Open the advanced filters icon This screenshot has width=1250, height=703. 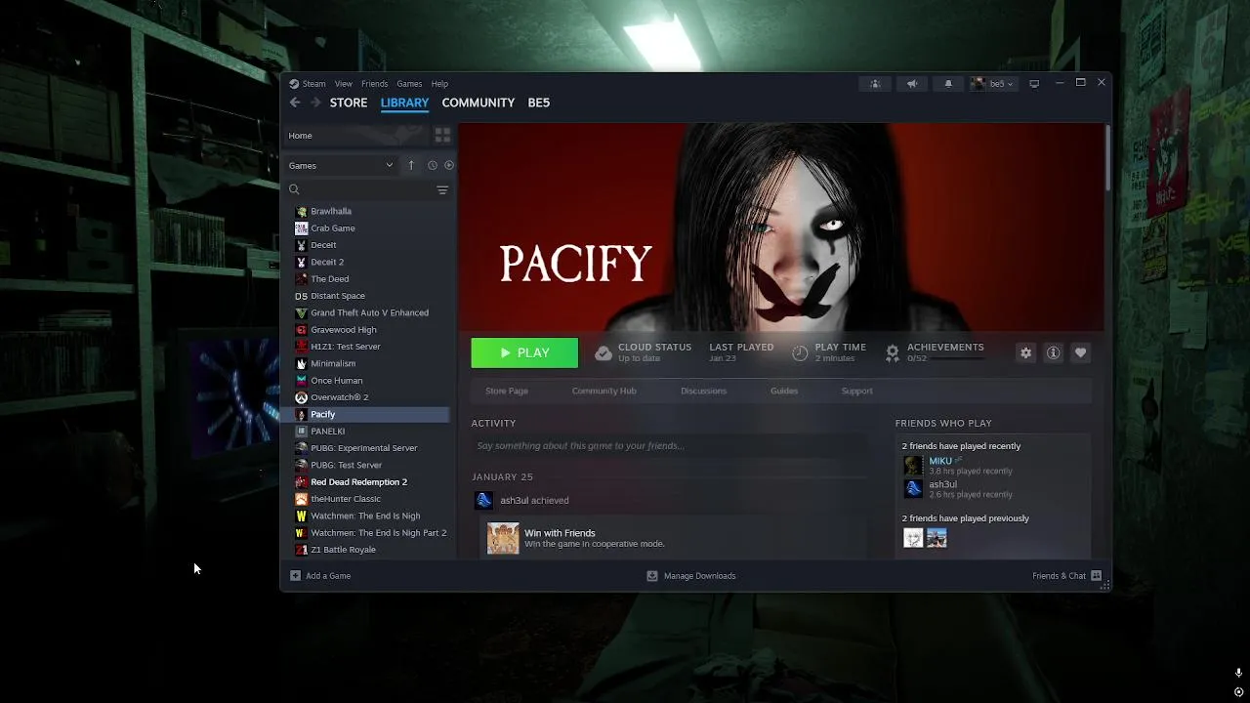[442, 189]
